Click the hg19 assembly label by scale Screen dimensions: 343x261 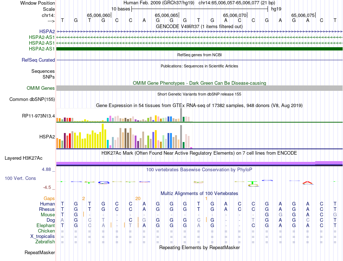tap(276, 9)
